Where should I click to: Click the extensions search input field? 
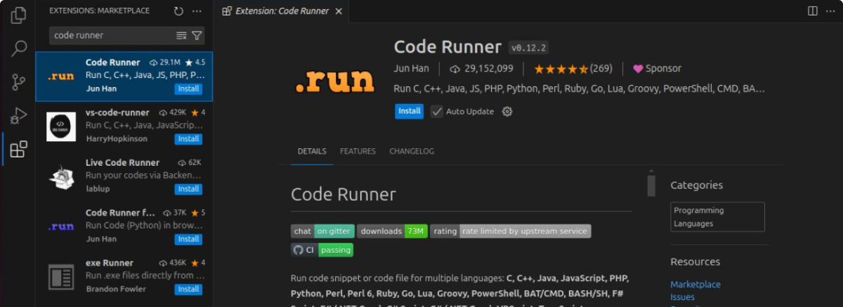pos(111,35)
